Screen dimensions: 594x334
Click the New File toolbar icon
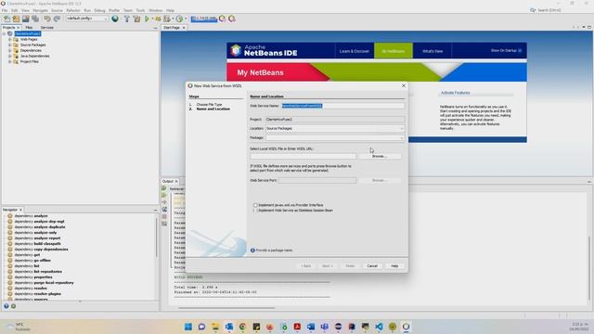coord(6,19)
